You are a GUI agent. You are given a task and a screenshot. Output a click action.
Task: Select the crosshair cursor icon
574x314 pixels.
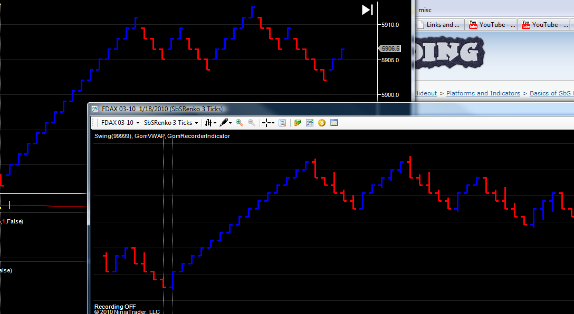[x=266, y=123]
